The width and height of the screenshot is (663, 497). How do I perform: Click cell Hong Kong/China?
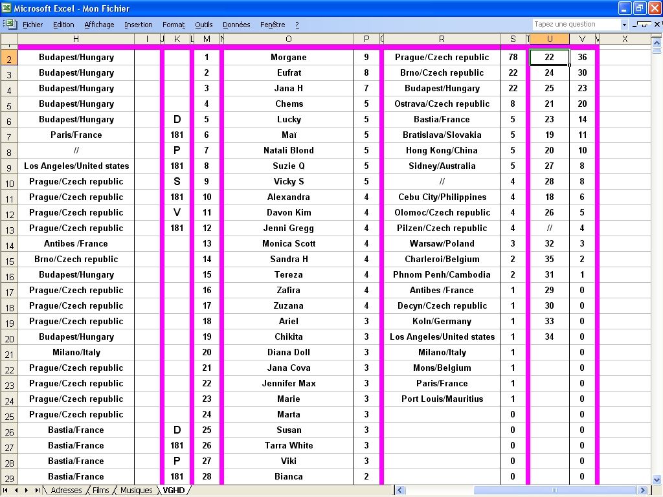tap(442, 150)
